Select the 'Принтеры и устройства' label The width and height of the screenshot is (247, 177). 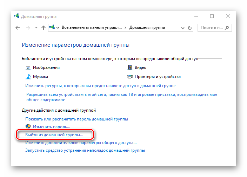coord(158,77)
